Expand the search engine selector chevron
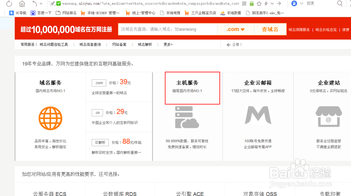 click(x=302, y=4)
